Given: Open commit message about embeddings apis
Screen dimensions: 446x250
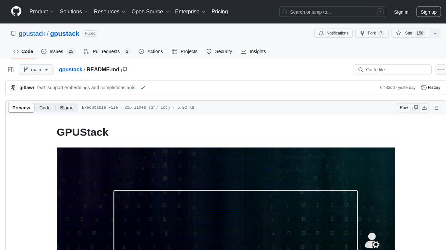Looking at the screenshot, I should (86, 88).
